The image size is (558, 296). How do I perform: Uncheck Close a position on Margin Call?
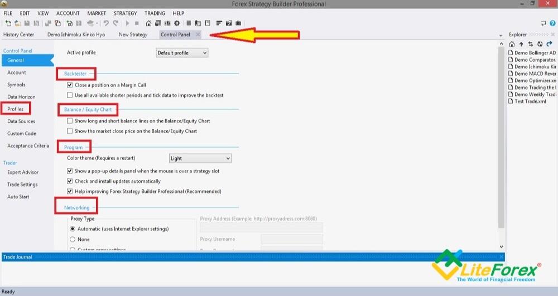coord(70,85)
